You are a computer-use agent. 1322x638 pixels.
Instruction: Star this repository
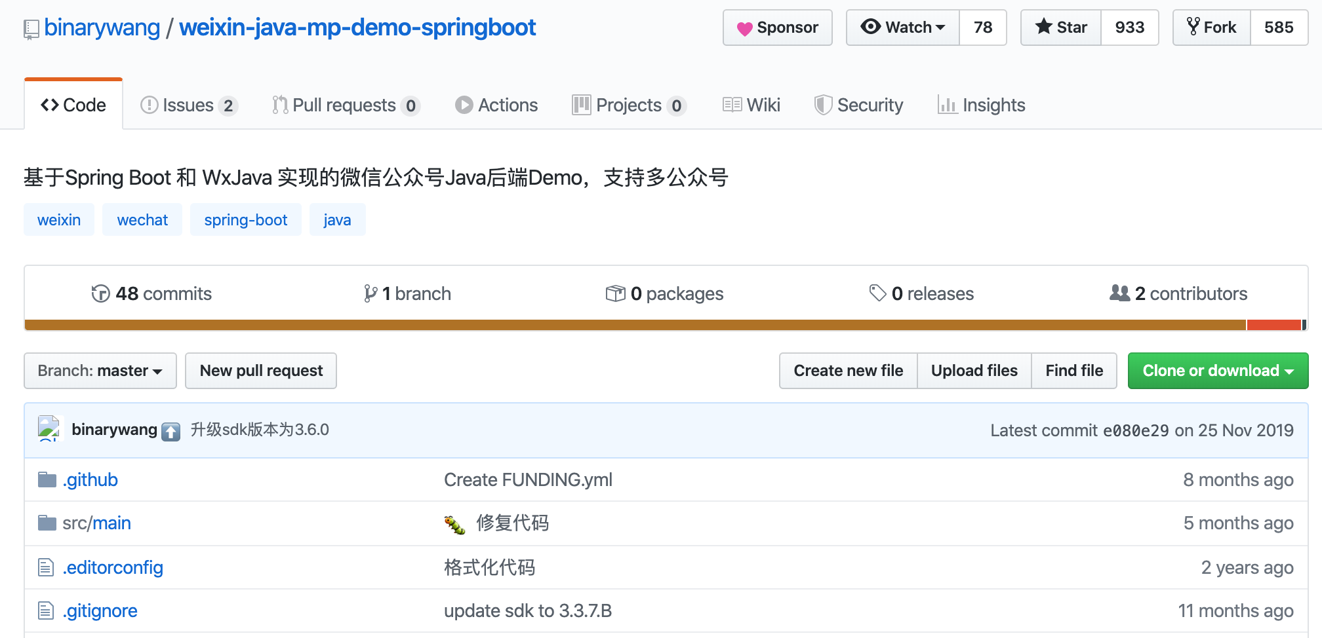(1061, 28)
